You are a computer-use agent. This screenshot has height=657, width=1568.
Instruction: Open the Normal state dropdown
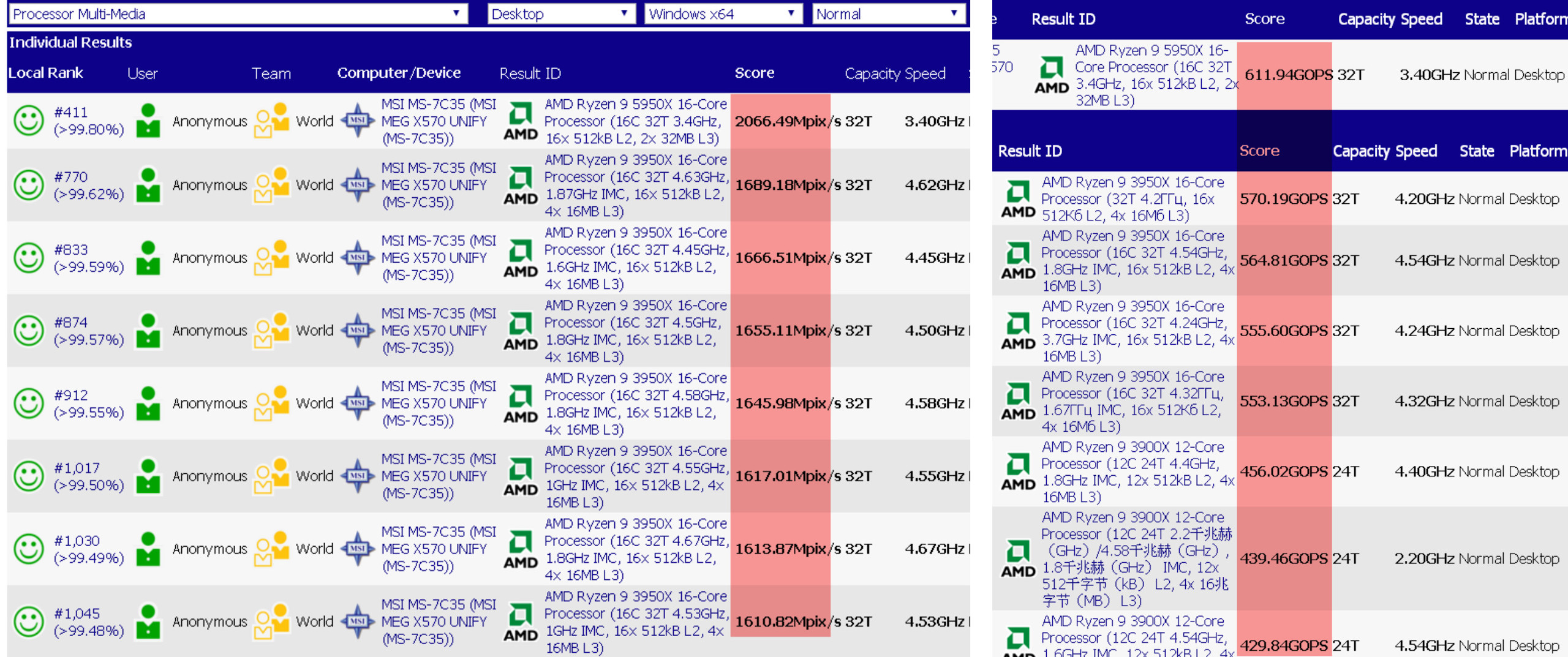point(889,13)
